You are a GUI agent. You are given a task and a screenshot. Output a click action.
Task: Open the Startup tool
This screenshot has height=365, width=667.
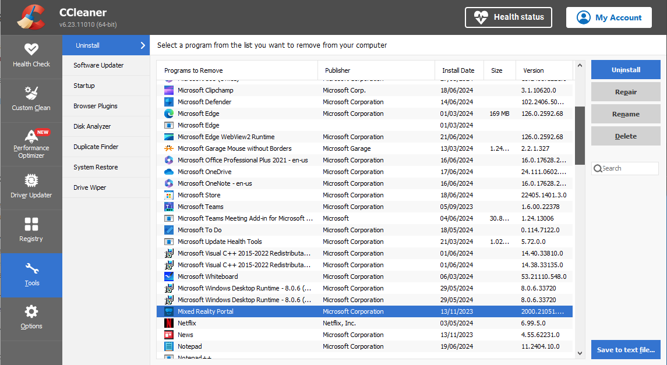coord(106,86)
